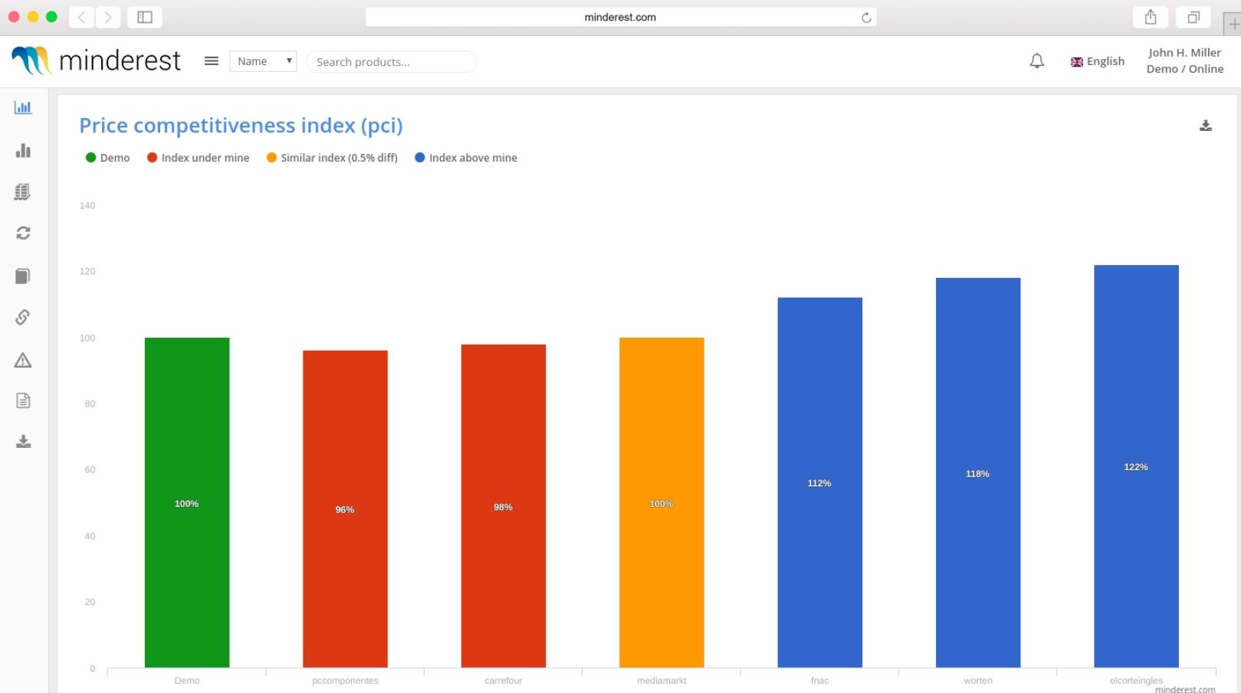This screenshot has height=693, width=1241.
Task: Toggle the Demo legend series
Action: pyautogui.click(x=107, y=158)
